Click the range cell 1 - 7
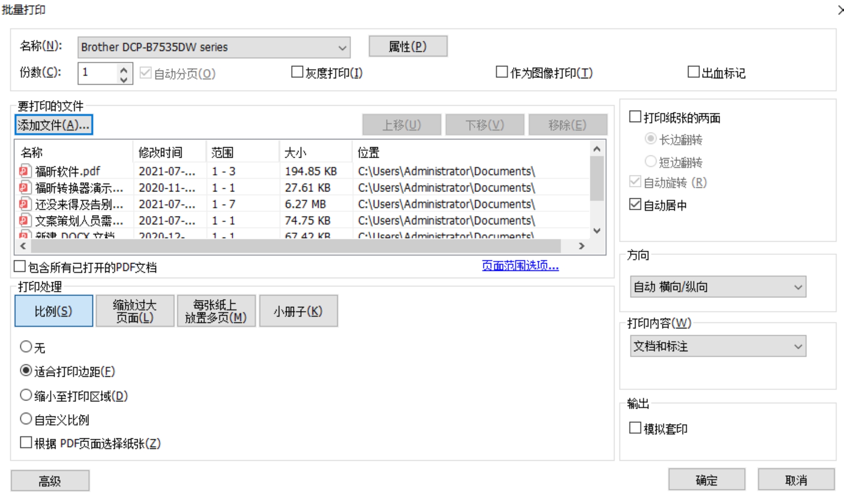The width and height of the screenshot is (844, 502). [x=224, y=204]
